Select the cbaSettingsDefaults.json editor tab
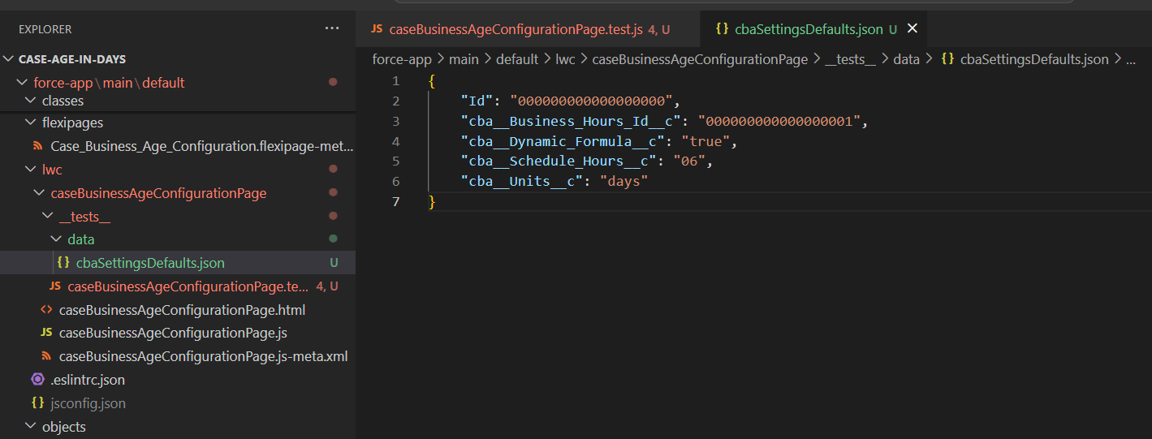This screenshot has height=439, width=1152. point(813,29)
